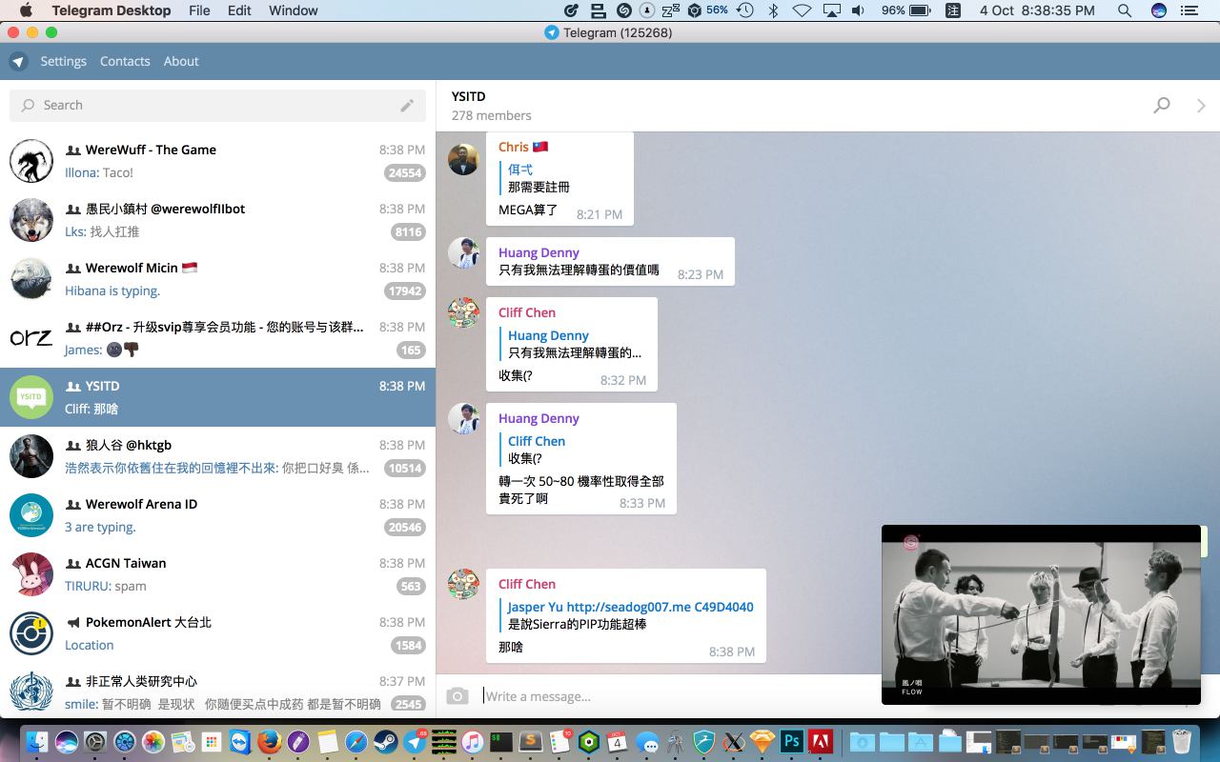This screenshot has height=762, width=1220.
Task: Open Photos from the Dock
Action: click(152, 741)
